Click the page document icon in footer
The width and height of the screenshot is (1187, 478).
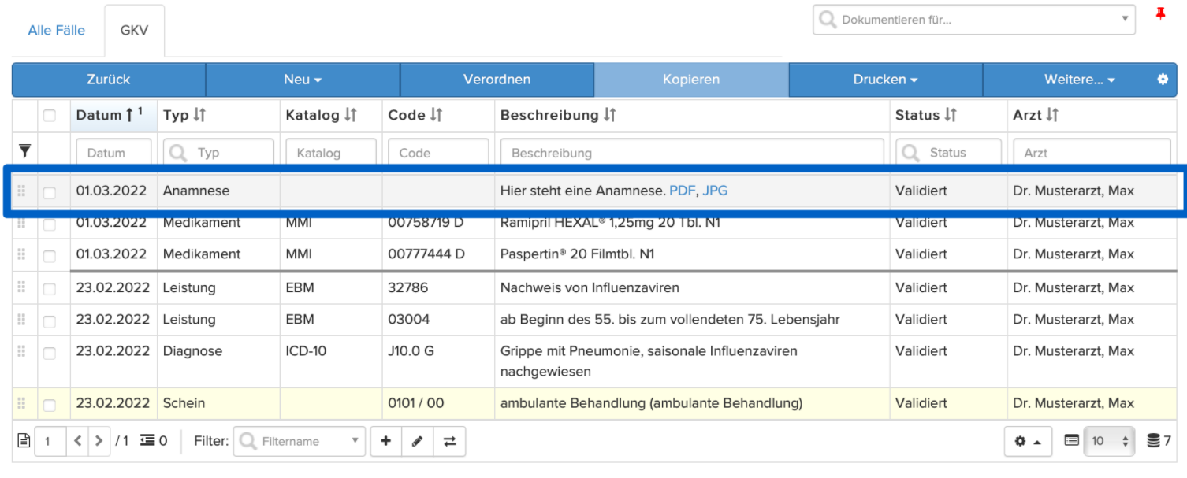point(24,441)
